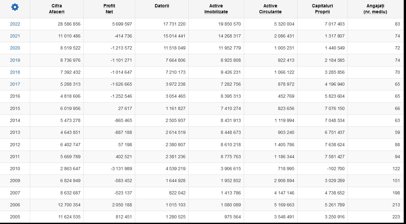406x224 pixels.
Task: Click fixed assets value 9 426 231
Action: point(231,72)
